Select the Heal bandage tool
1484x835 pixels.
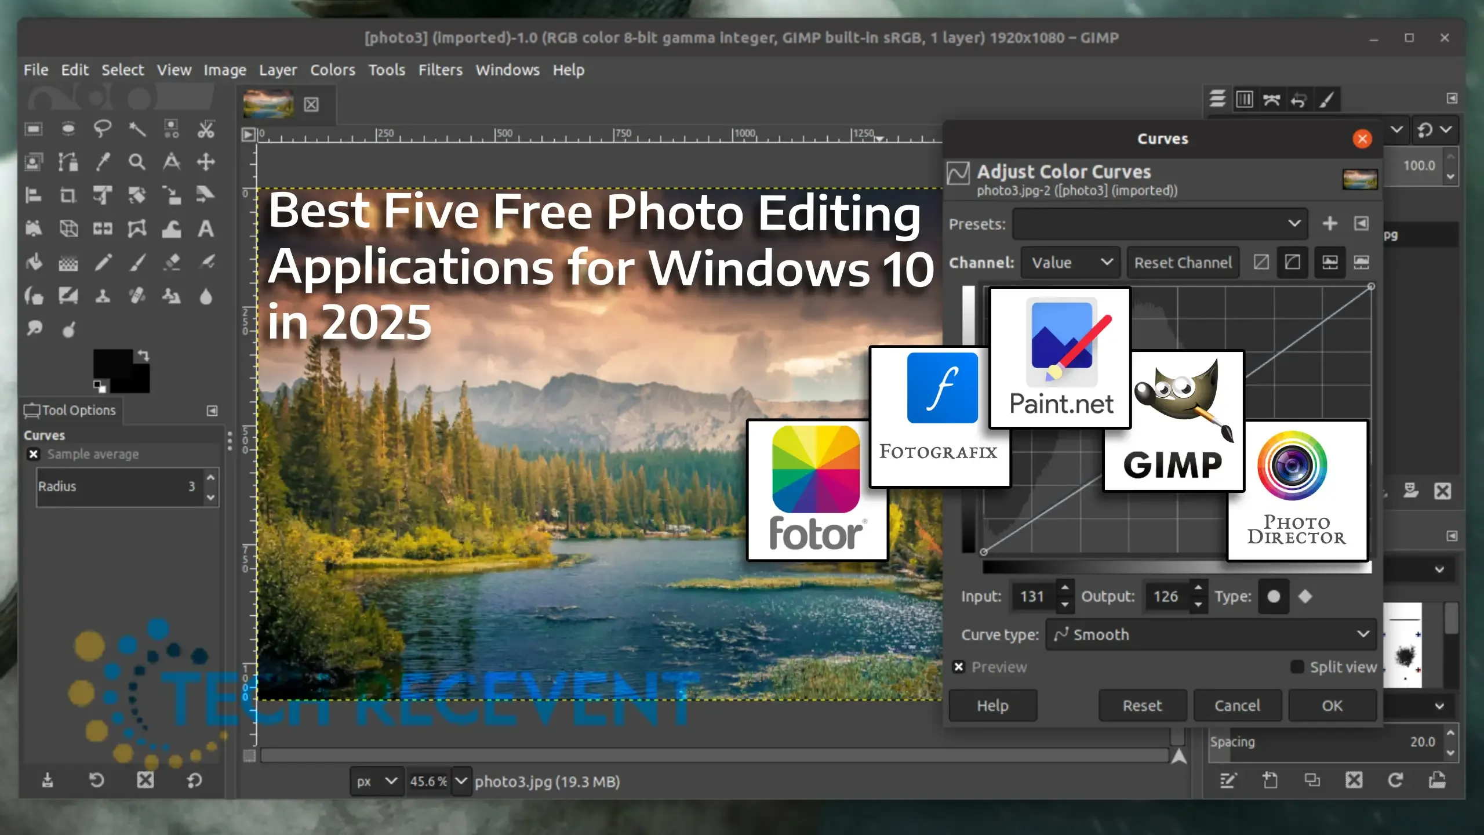click(x=137, y=296)
